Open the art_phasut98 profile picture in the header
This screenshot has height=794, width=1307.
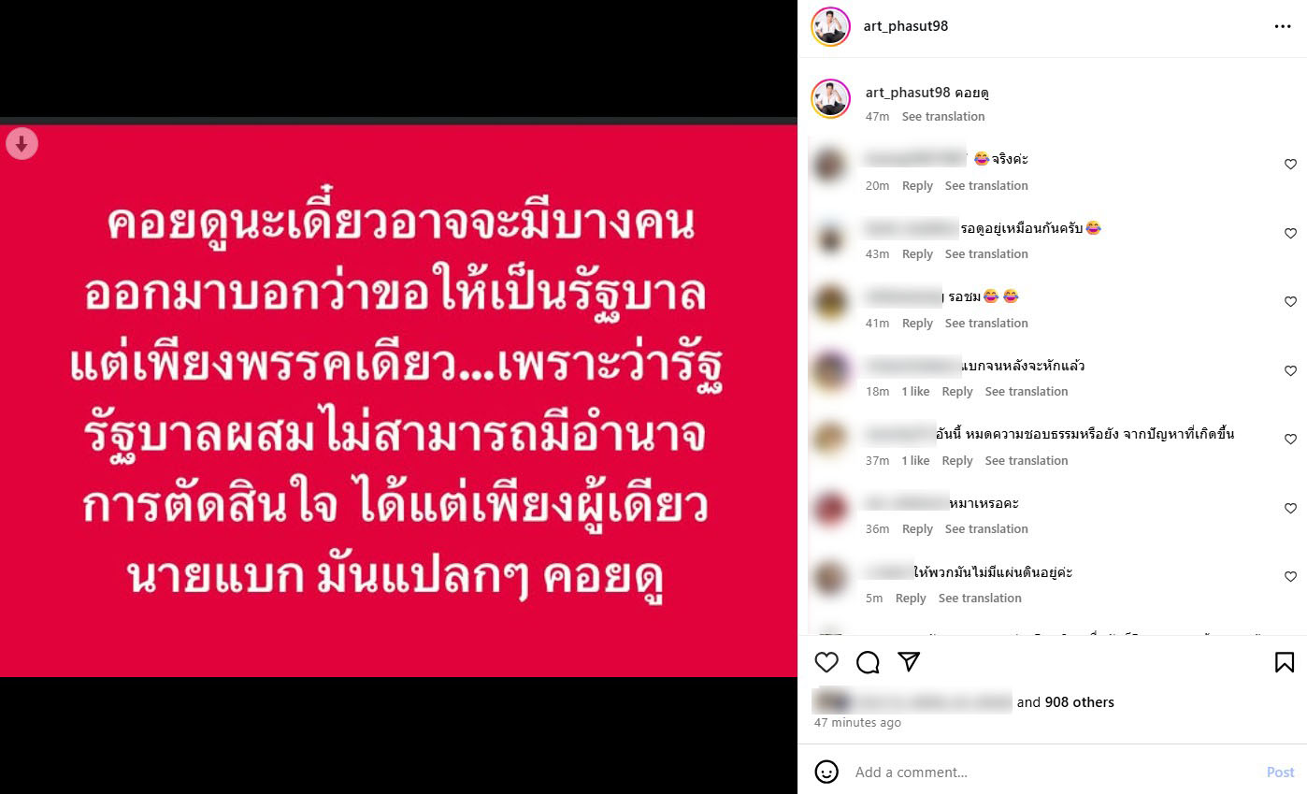point(830,26)
